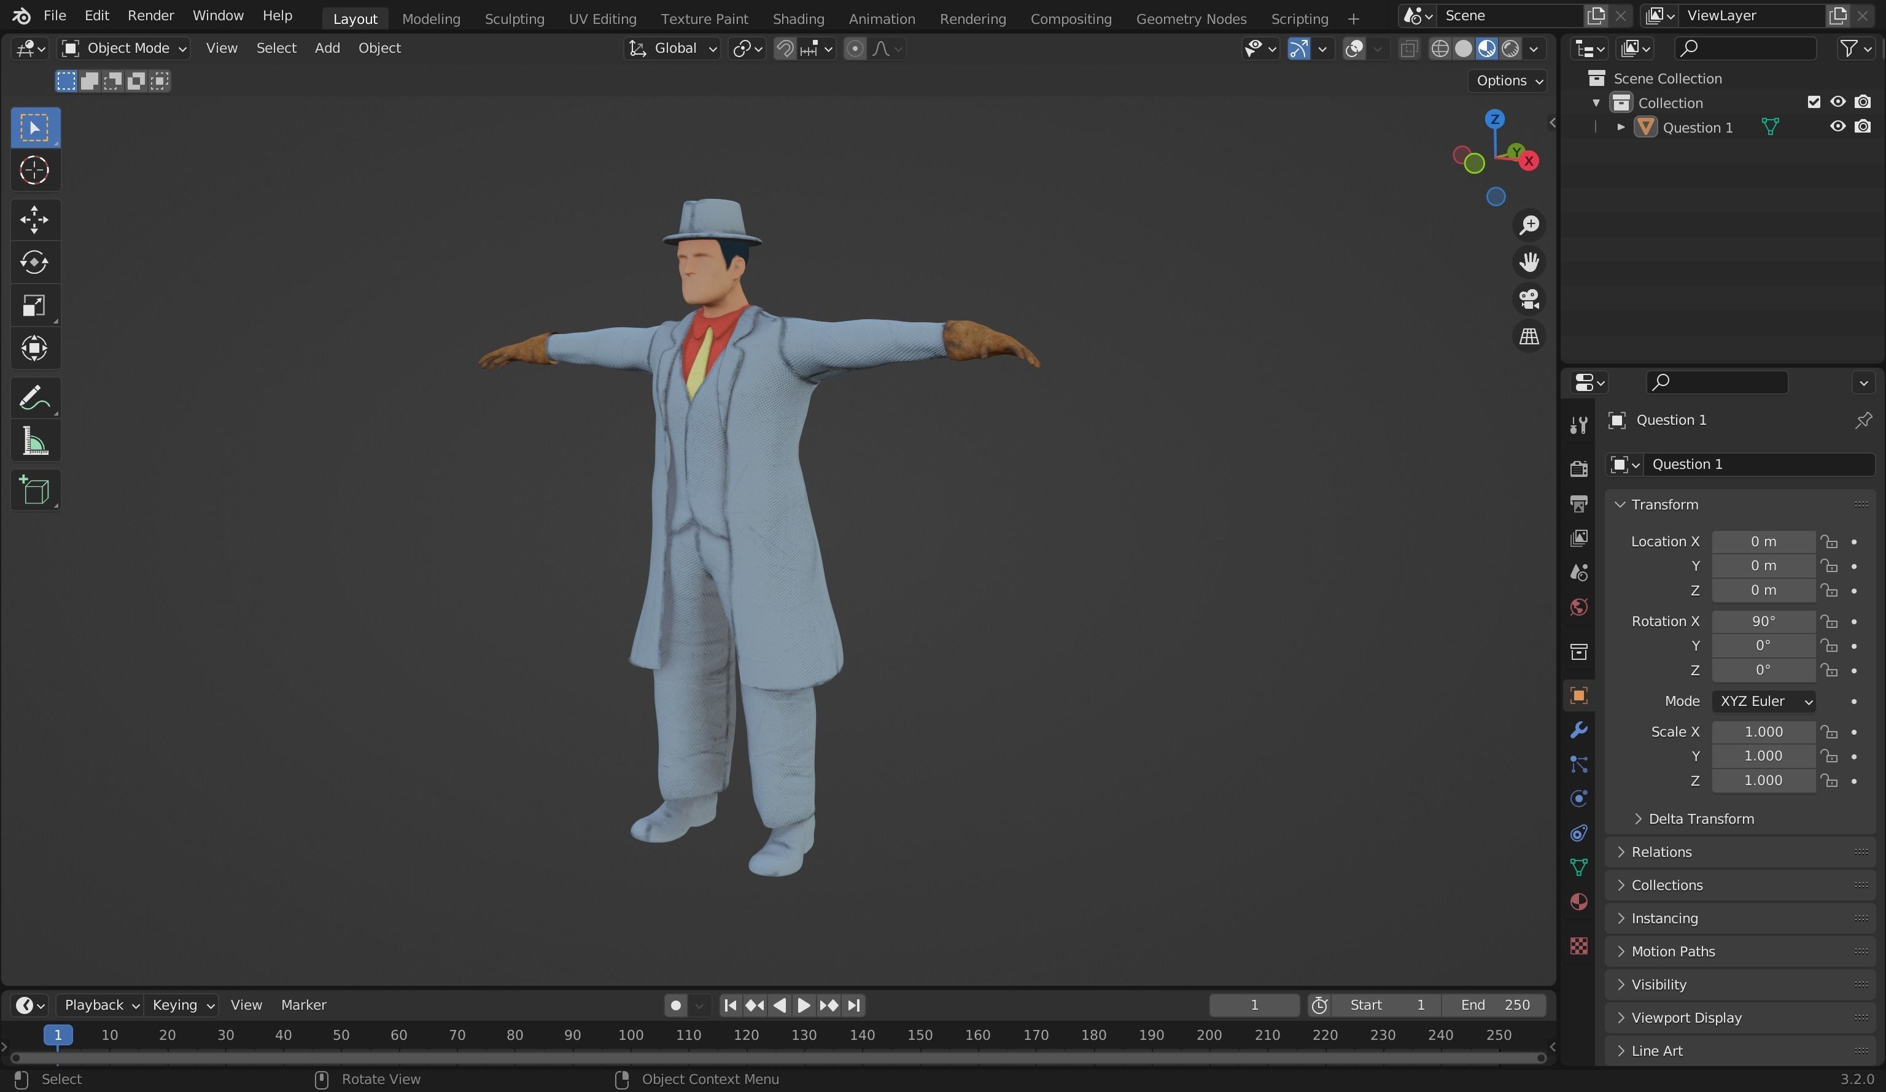
Task: Toggle camera visibility for Collection
Action: [x=1863, y=102]
